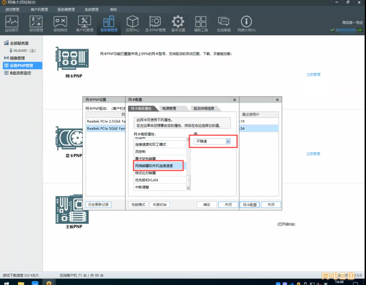Select 连接速度和双工模式 property
This screenshot has height=285, width=366.
tap(160, 144)
